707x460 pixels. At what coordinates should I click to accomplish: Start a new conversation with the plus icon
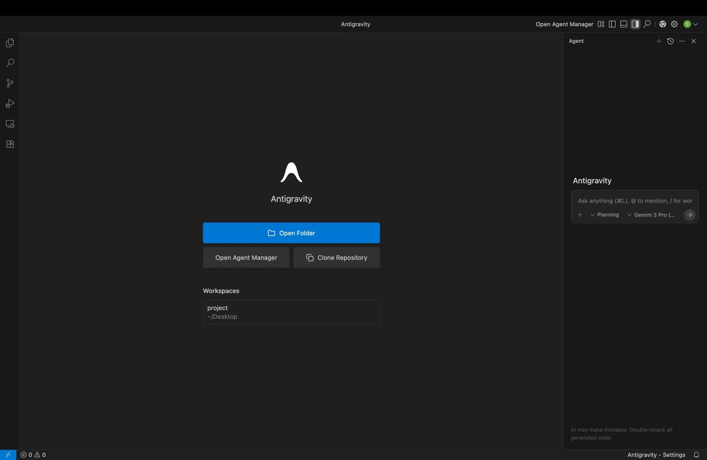click(659, 41)
